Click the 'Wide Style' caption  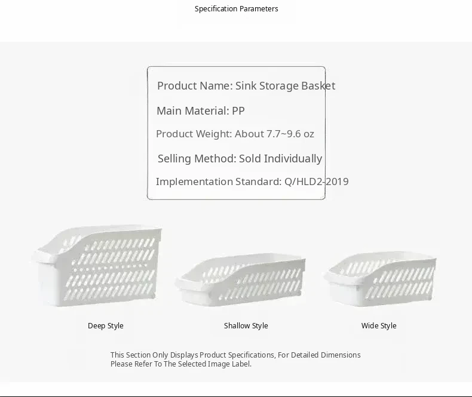[x=379, y=326]
